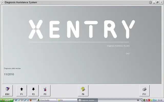This screenshot has width=164, height=102.
Task: Switch to the Bin folder taskbar window
Action: [x=67, y=100]
